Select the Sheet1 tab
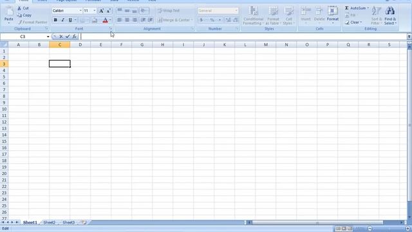 (30, 222)
